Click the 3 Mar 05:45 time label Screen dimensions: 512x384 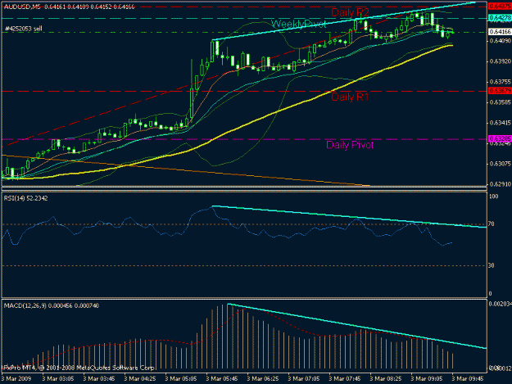click(222, 379)
